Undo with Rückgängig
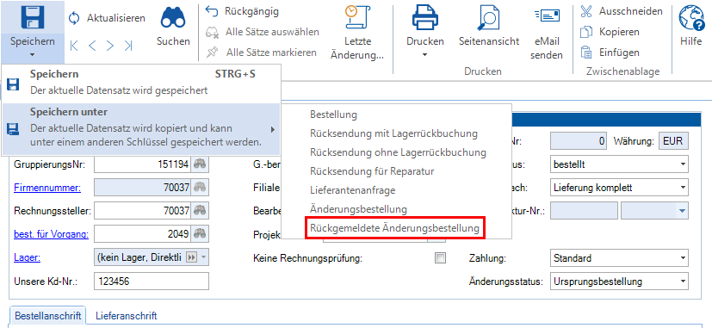 click(x=242, y=11)
